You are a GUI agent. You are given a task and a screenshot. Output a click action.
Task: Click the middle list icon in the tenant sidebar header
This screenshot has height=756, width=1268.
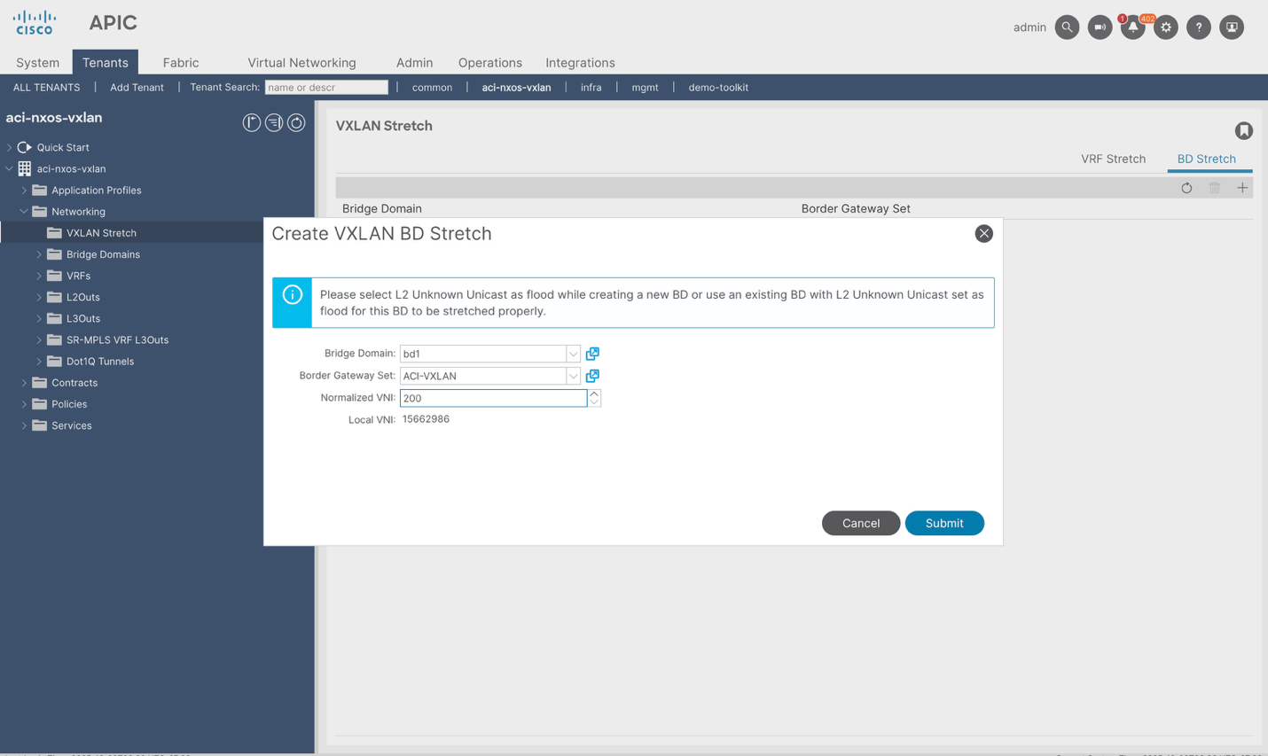pyautogui.click(x=274, y=123)
